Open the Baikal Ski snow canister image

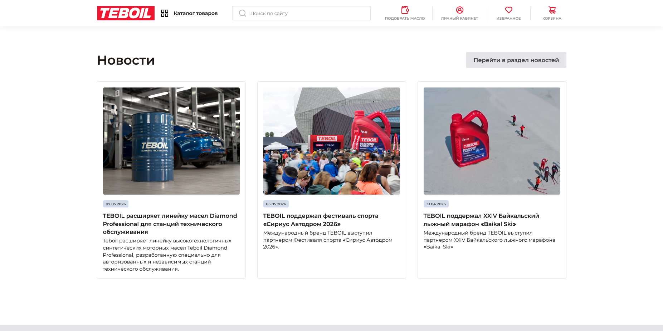(x=492, y=141)
